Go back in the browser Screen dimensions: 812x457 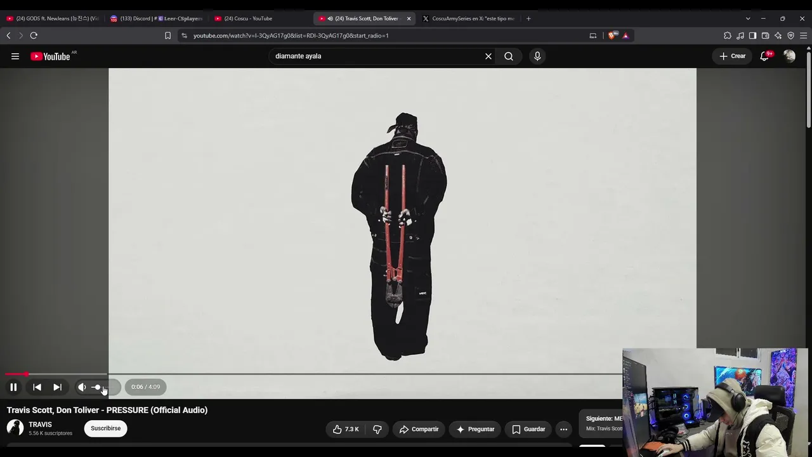coord(9,36)
